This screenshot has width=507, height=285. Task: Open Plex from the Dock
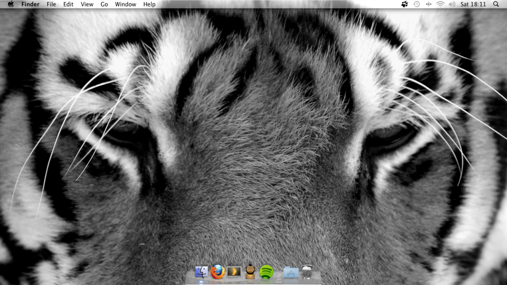(234, 271)
